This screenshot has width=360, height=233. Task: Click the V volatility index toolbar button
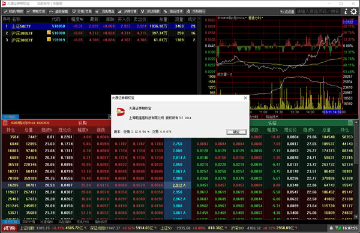(150, 11)
